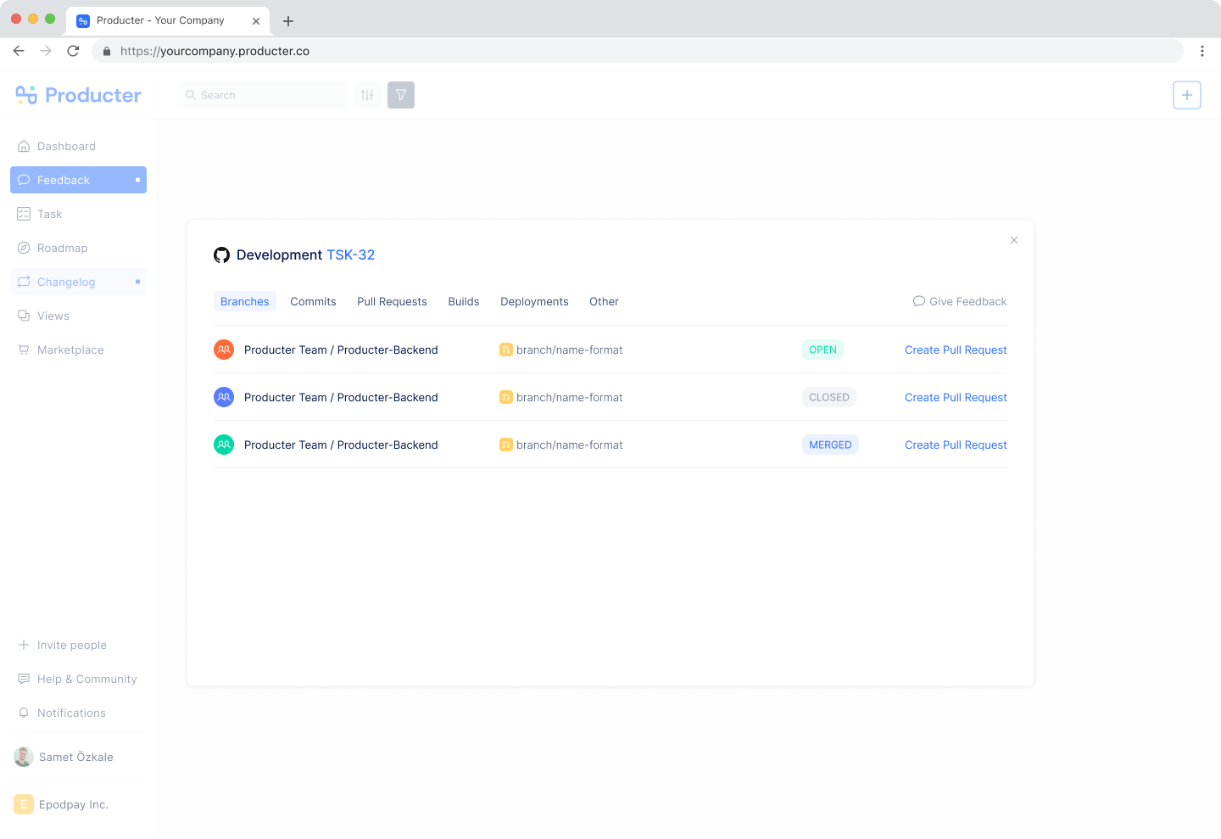The height and width of the screenshot is (839, 1221).
Task: Click the CLOSED status badge
Action: (829, 397)
